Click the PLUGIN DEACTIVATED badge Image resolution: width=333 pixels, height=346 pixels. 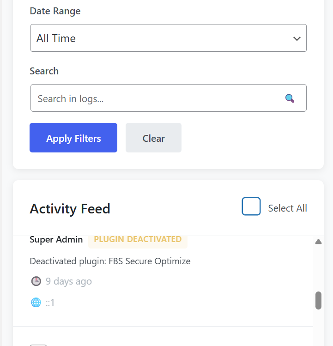coord(138,239)
